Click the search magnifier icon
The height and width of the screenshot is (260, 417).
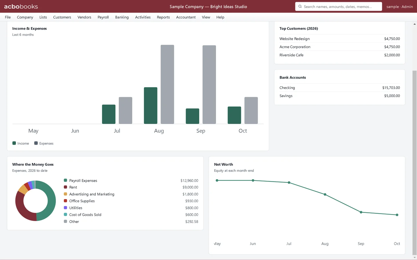[300, 6]
